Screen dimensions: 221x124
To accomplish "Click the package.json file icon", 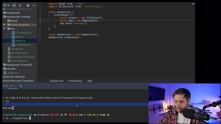I will pos(9,53).
